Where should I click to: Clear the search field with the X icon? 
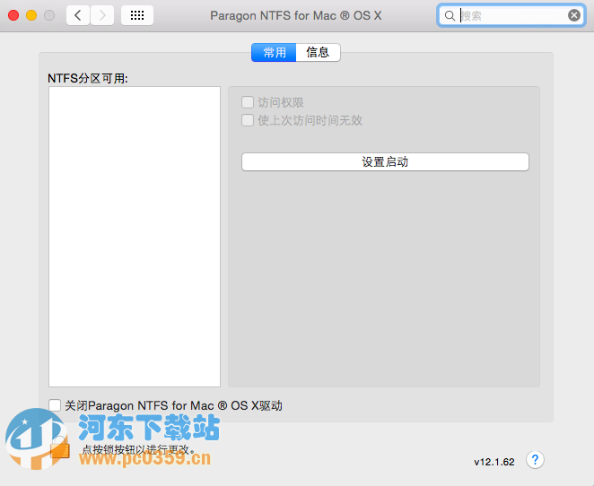click(574, 15)
